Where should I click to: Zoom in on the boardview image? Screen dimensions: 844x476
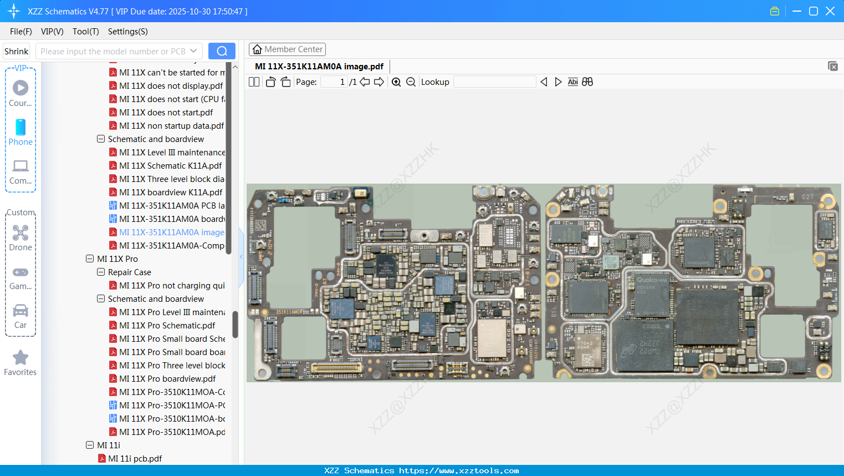pyautogui.click(x=396, y=82)
